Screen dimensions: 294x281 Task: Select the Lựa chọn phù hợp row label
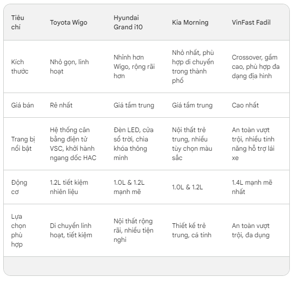17,230
